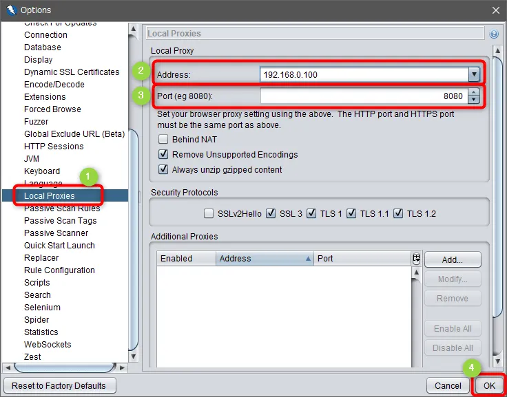Toggle Always unzip gzipped content
Screen dimensions: 507x397
(x=163, y=170)
